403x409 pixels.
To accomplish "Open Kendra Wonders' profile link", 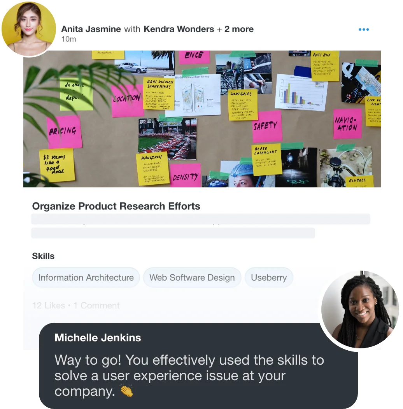I will 179,29.
